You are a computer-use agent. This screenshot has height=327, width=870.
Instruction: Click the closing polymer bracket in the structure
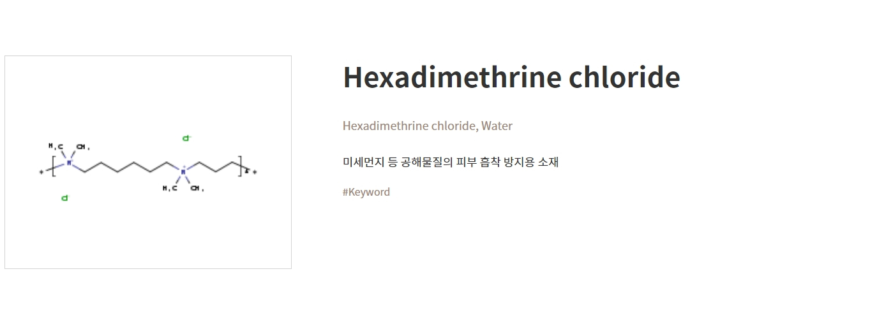241,166
